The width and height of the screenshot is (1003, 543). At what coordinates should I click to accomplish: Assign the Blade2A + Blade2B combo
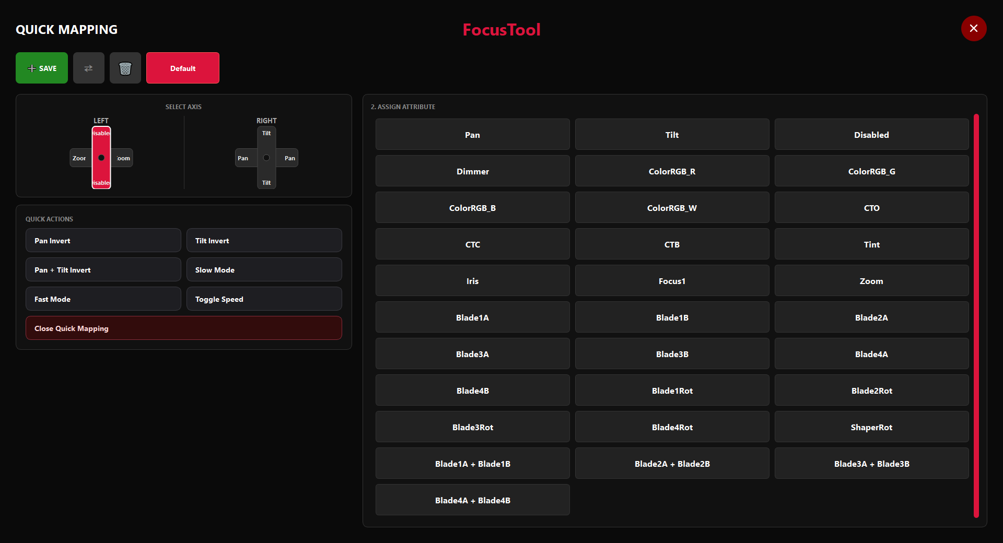(672, 463)
